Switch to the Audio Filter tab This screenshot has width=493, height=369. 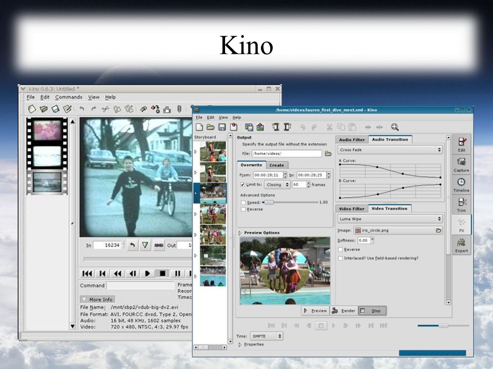pos(351,140)
